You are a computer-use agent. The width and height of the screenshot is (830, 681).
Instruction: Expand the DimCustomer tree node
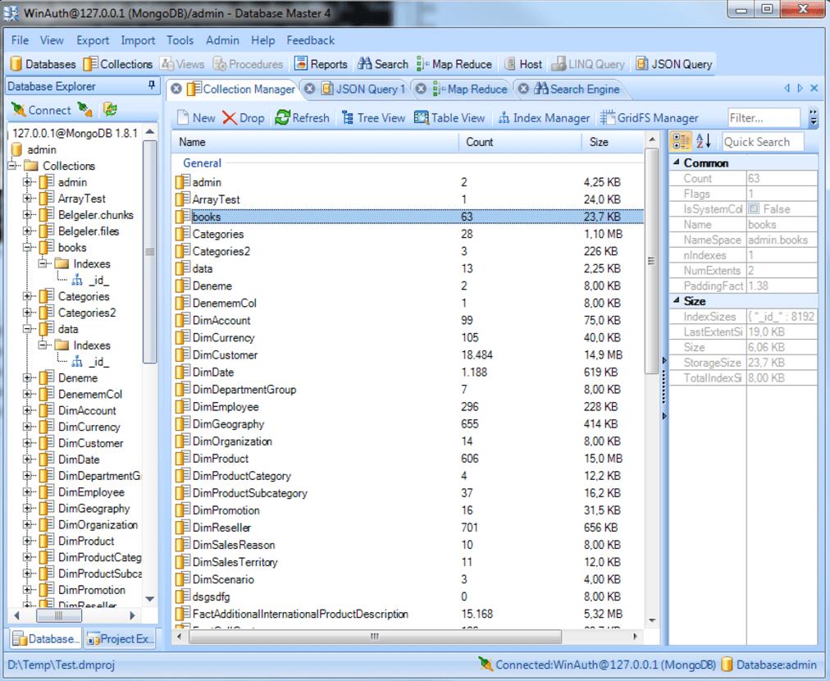click(x=27, y=443)
